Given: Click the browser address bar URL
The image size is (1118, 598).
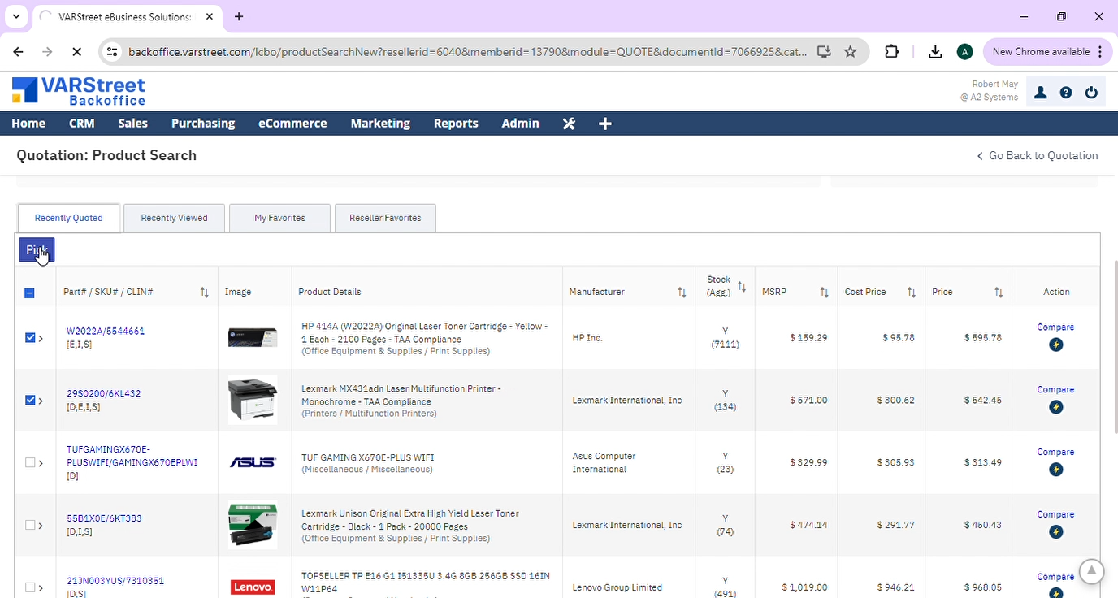Looking at the screenshot, I should [x=467, y=51].
